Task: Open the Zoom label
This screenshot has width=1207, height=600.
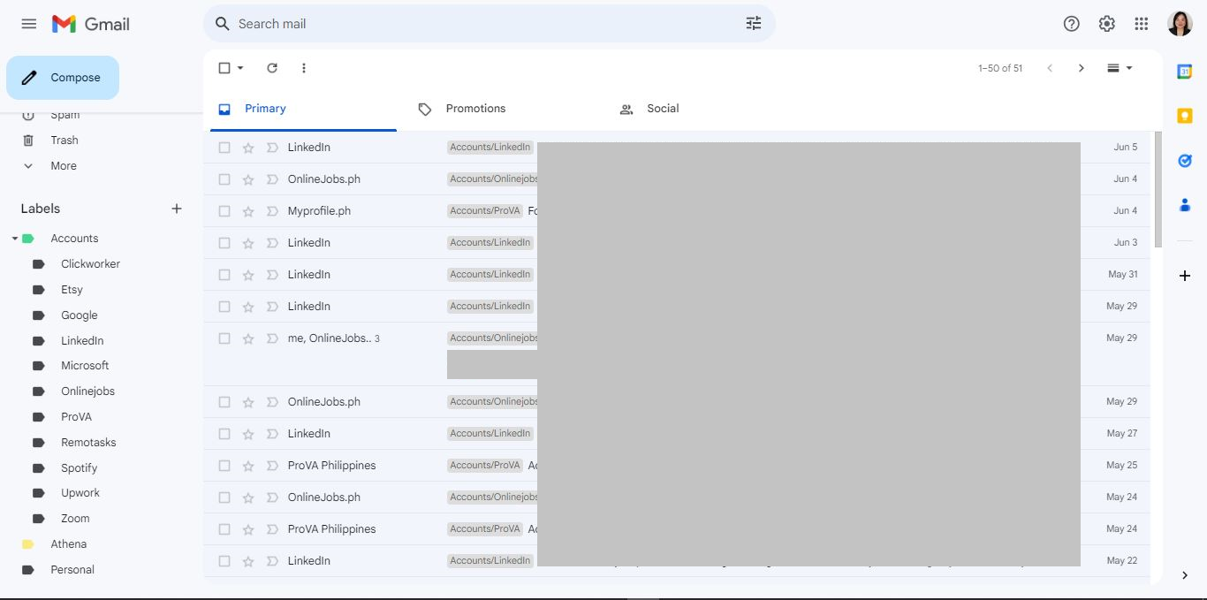Action: (75, 519)
